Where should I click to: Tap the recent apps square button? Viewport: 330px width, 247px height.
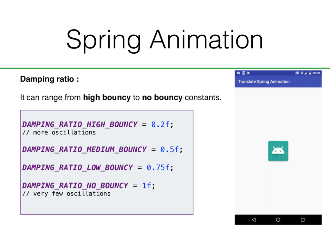[303, 220]
